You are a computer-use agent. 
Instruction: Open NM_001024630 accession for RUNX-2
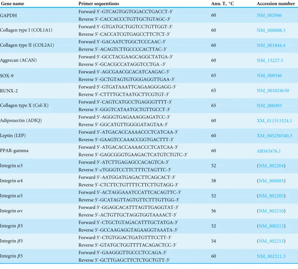coord(273,91)
